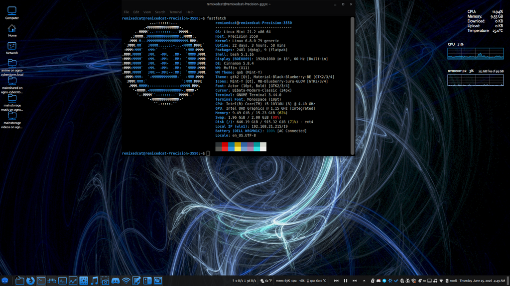Pause playback from the panel
This screenshot has height=286, width=510.
(x=346, y=281)
